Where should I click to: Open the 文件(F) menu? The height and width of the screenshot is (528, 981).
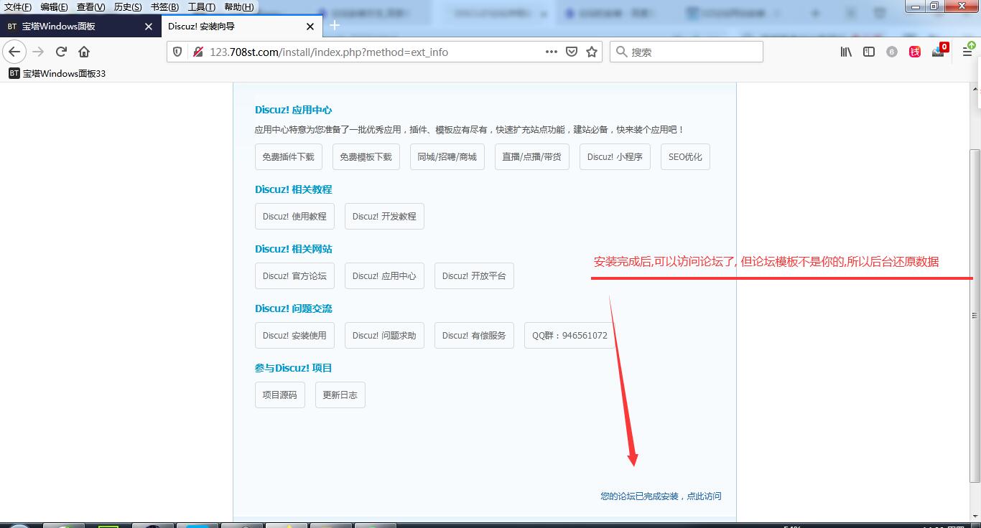point(18,7)
